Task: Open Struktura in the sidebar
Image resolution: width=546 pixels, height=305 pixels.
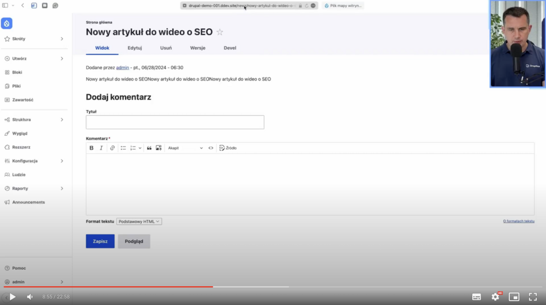Action: (21, 119)
